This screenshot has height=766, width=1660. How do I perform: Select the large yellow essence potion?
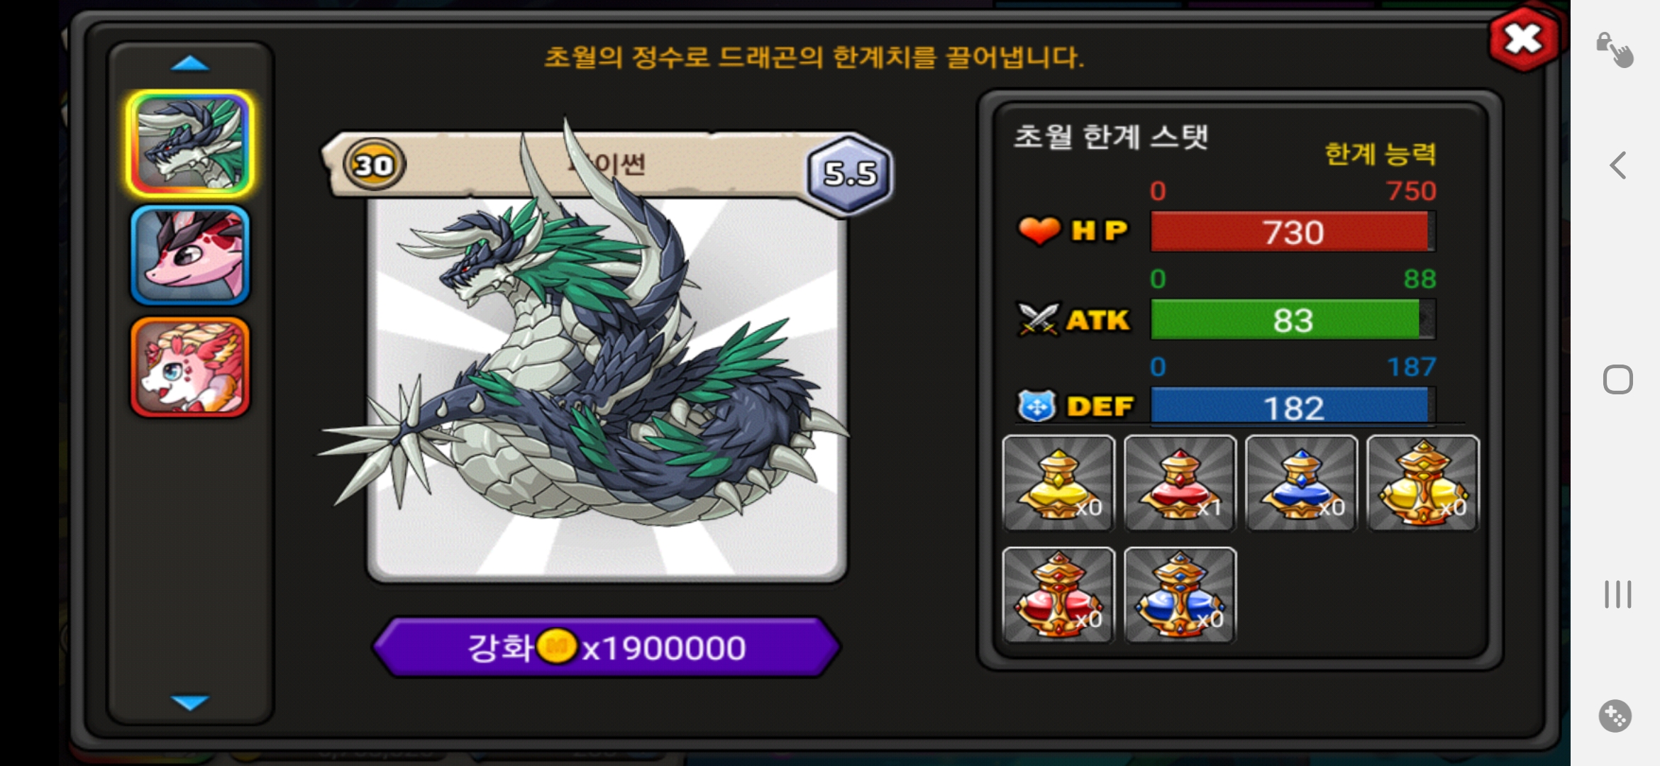coord(1422,482)
